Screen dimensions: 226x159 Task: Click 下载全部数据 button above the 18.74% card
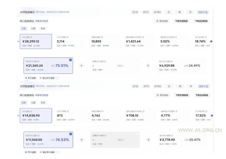tap(201, 21)
